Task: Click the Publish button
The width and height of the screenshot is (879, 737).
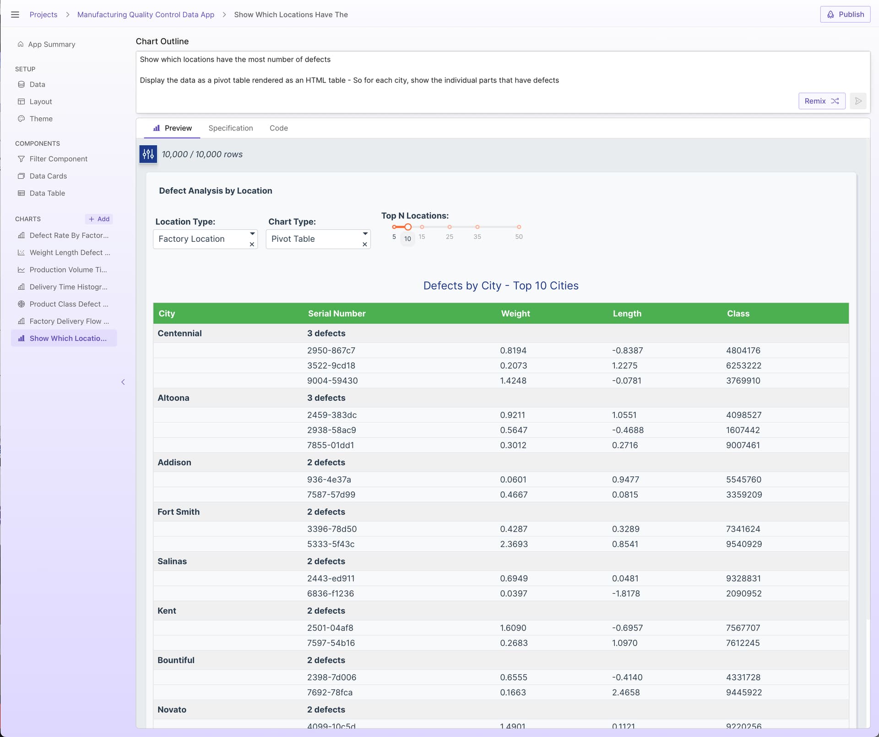Action: (845, 15)
